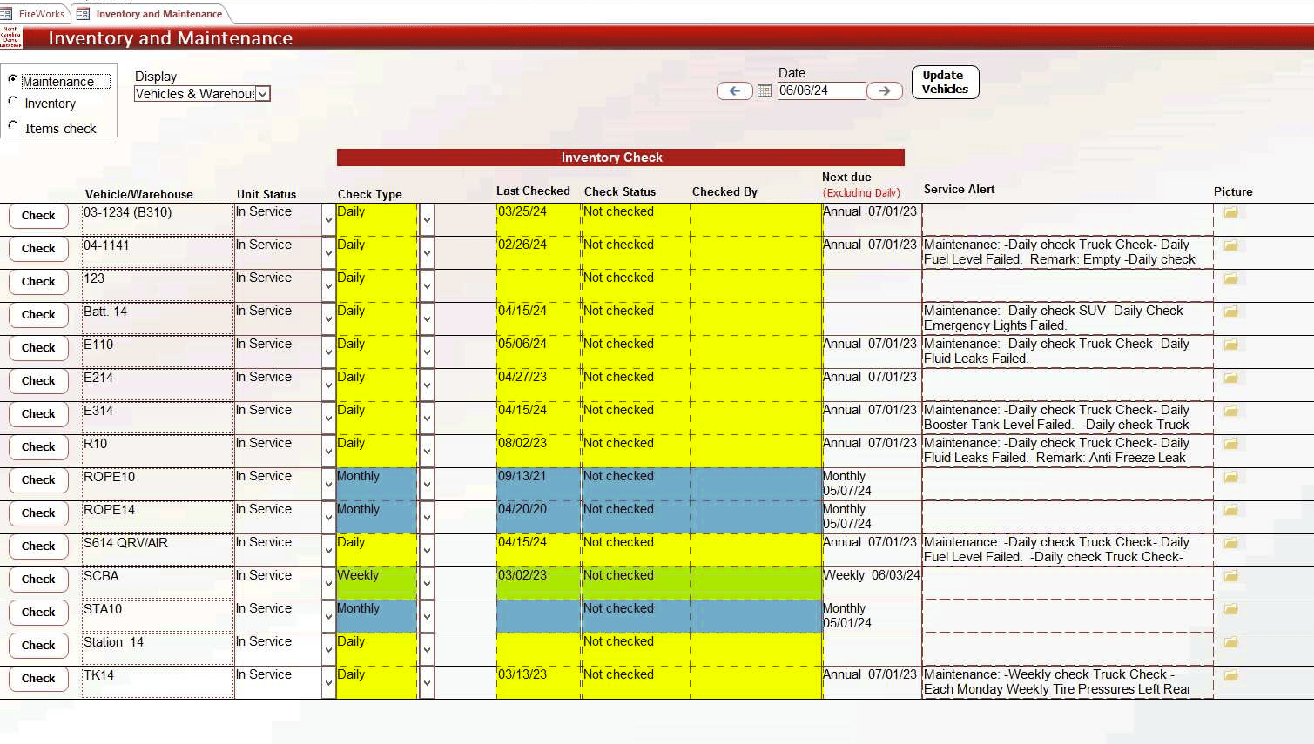This screenshot has width=1314, height=744.
Task: Open picture folder icon for vehicle 123
Action: [1230, 278]
